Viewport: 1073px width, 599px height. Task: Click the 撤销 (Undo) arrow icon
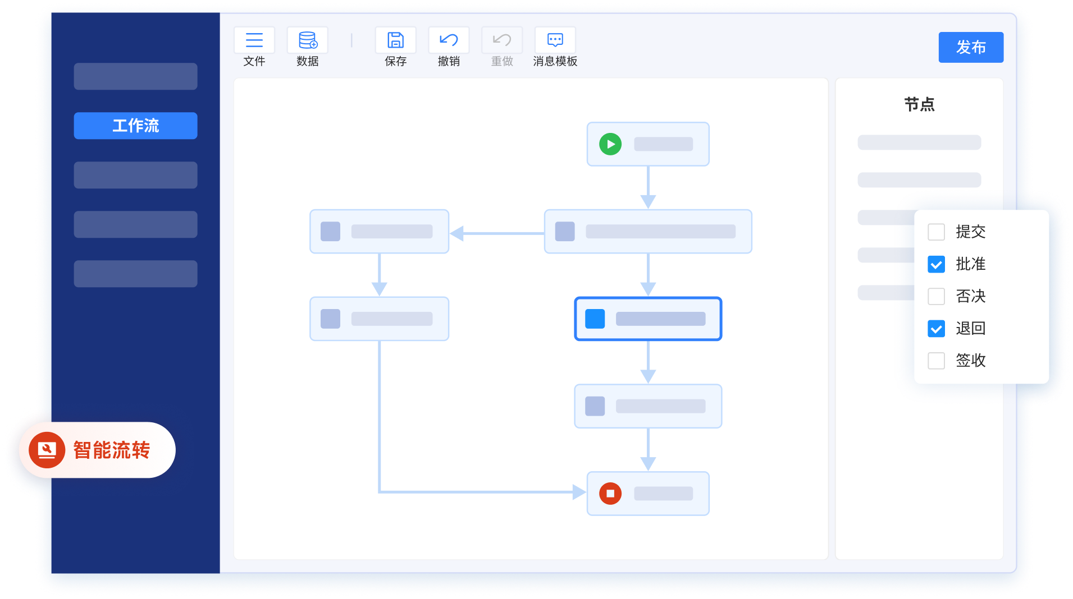coord(449,40)
